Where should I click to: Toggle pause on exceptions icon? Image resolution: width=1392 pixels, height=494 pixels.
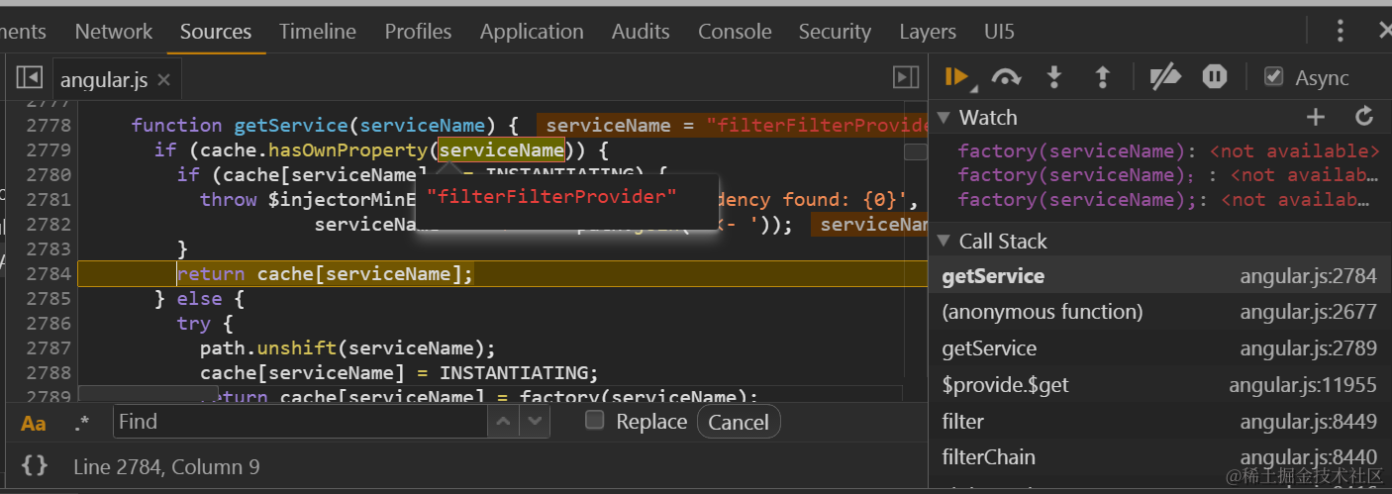pos(1215,77)
